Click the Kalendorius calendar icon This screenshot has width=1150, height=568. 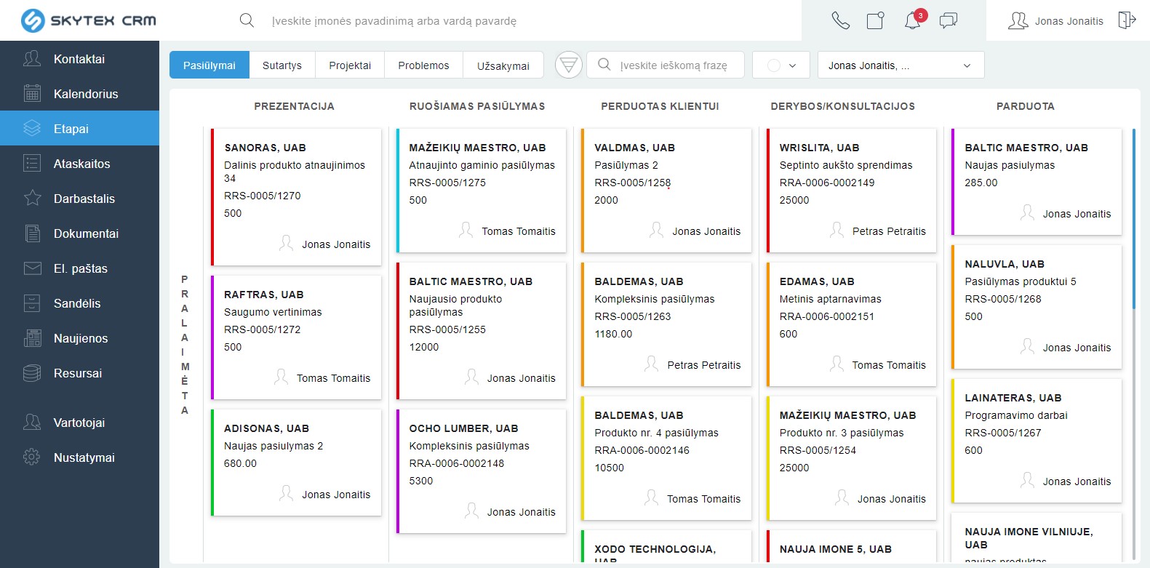(32, 93)
